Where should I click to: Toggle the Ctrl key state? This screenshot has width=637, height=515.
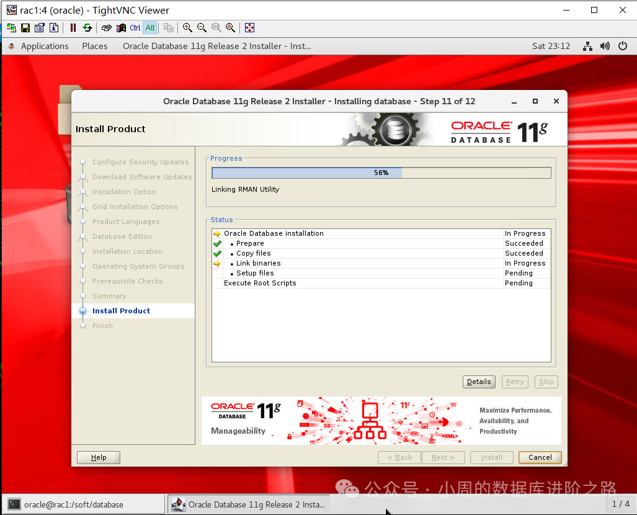point(135,28)
